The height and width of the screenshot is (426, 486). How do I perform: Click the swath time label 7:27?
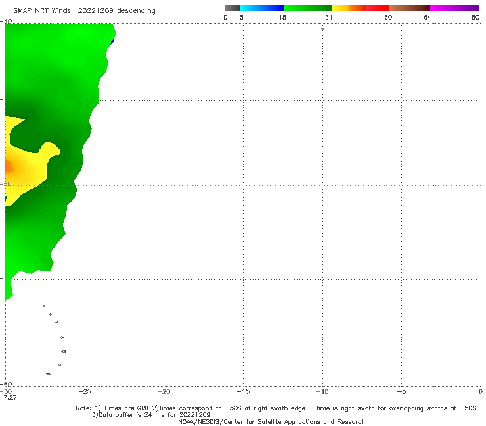(11, 398)
